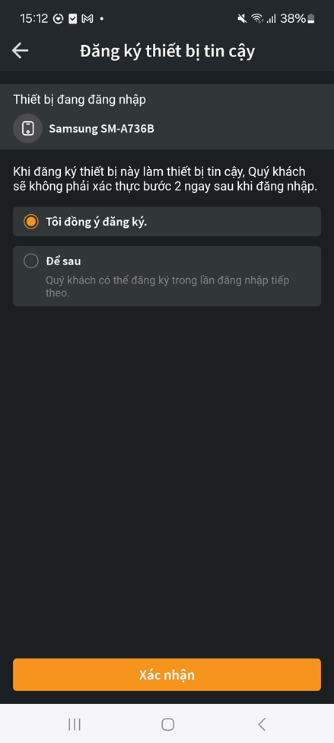
Task: Tap the clock showing 15:12
Action: tap(34, 19)
